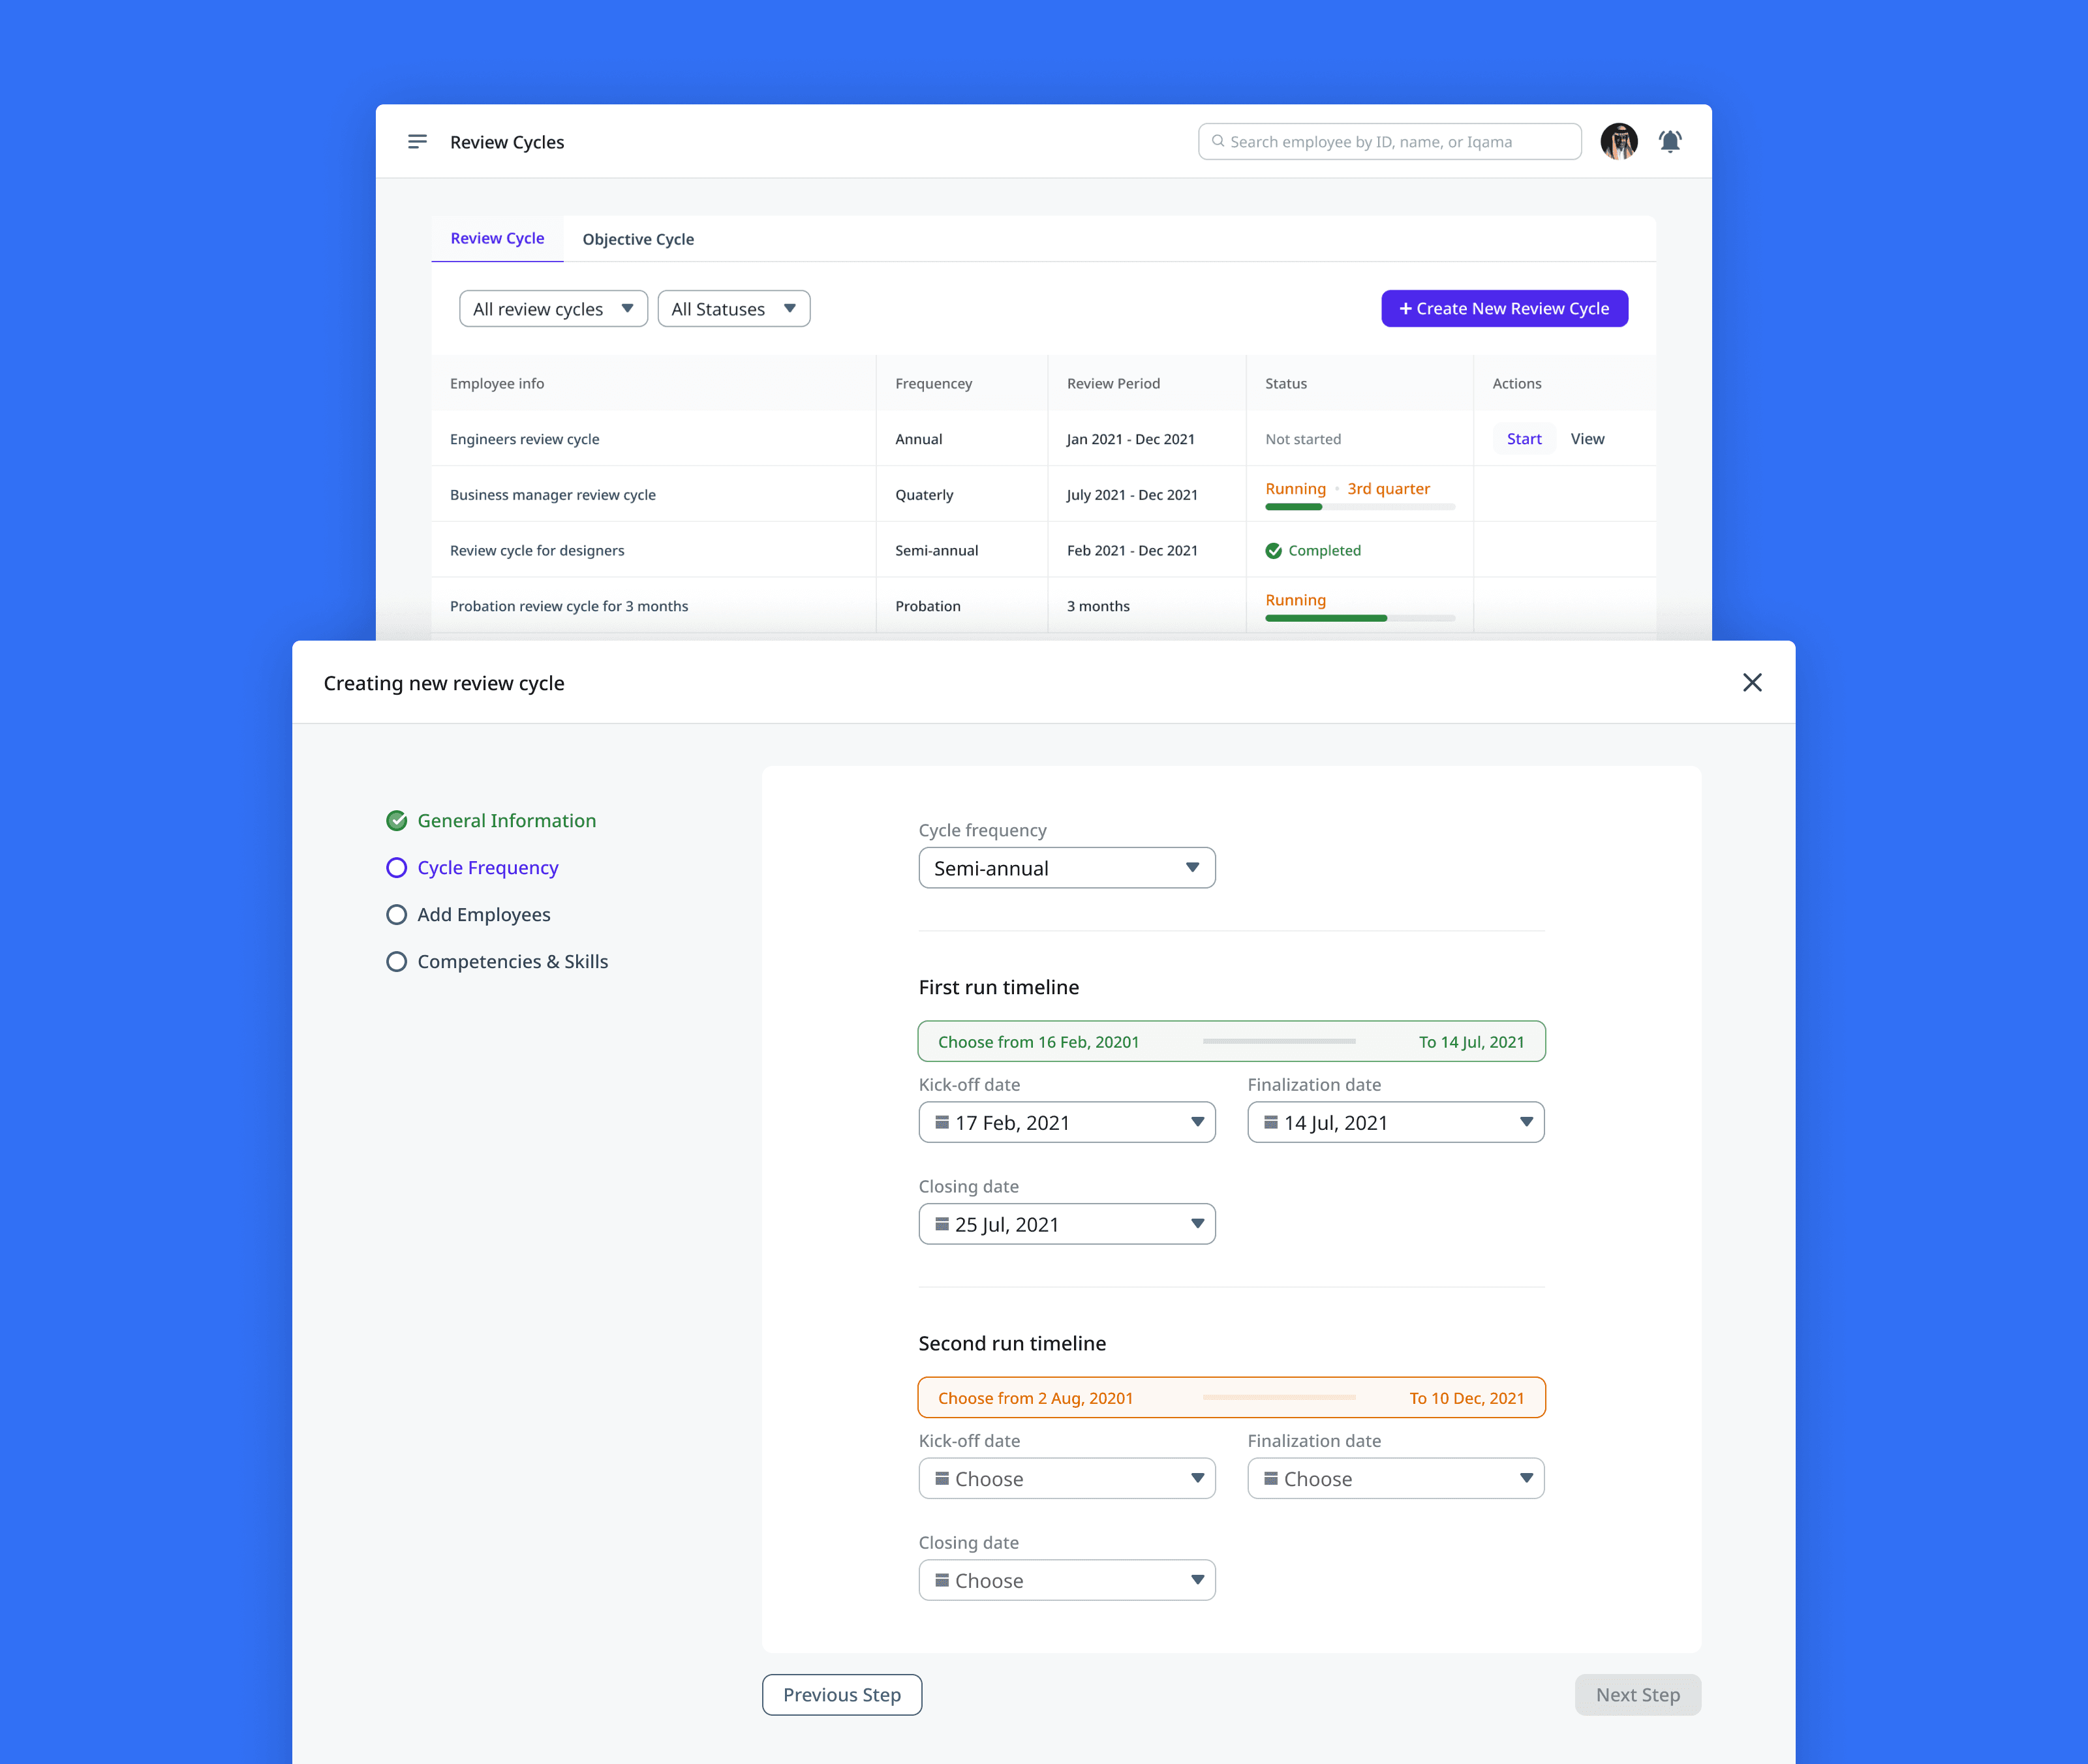2088x1764 pixels.
Task: Open the user profile avatar
Action: [1618, 142]
